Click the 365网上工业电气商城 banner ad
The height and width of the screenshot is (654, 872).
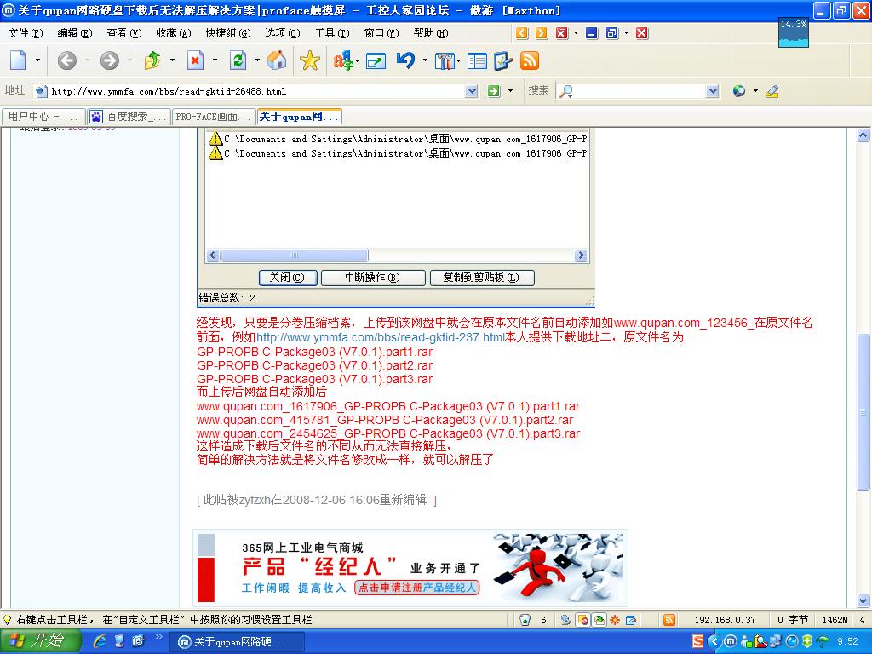click(410, 568)
